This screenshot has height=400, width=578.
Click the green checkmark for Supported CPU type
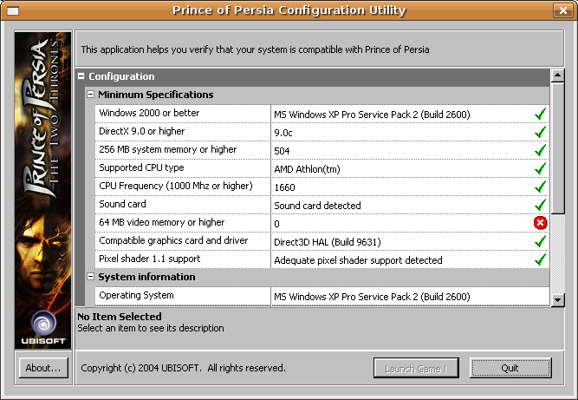tap(541, 168)
